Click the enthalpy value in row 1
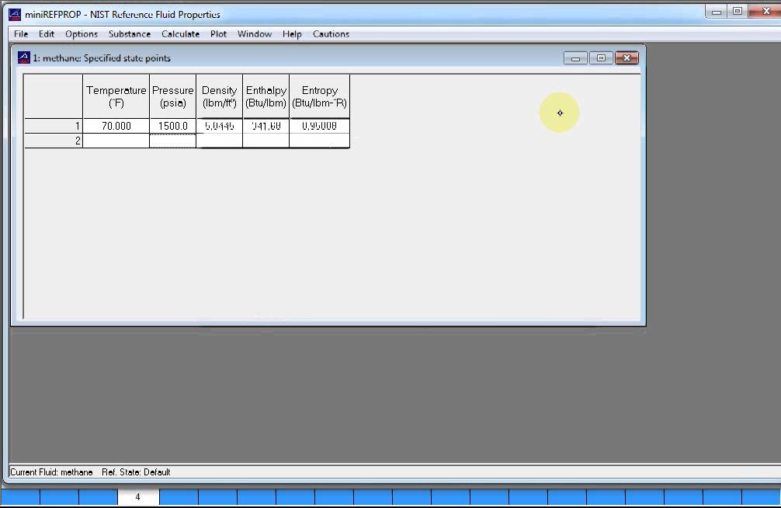The image size is (781, 508). point(266,126)
